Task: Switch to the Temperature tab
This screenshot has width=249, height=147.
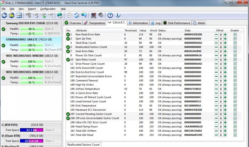Action: coord(95,23)
